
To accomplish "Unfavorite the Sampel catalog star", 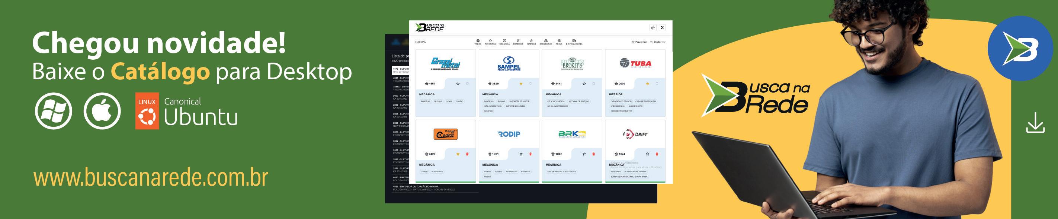I will click(521, 83).
